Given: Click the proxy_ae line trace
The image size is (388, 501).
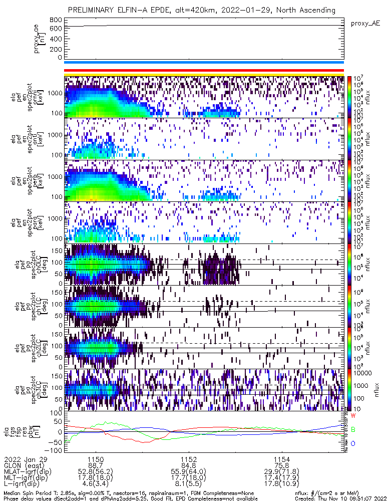Looking at the screenshot, I should [204, 25].
